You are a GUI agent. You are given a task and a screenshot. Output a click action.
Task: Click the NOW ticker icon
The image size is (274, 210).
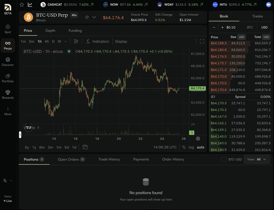click(106, 4)
